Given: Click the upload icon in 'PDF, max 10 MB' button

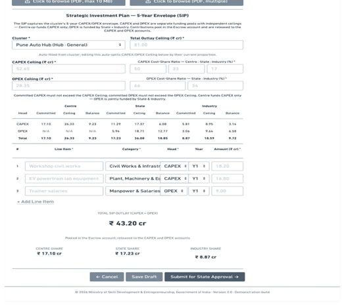Looking at the screenshot, I should pyautogui.click(x=27, y=1).
